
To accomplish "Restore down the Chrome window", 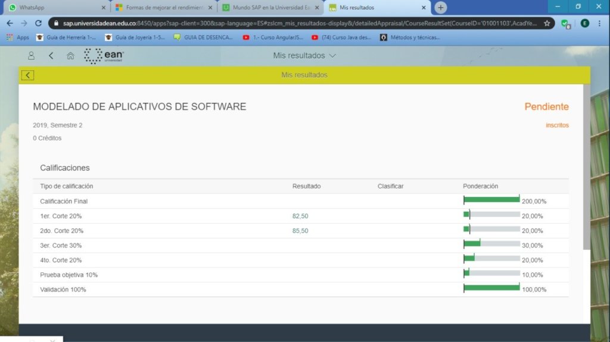I will point(578,7).
